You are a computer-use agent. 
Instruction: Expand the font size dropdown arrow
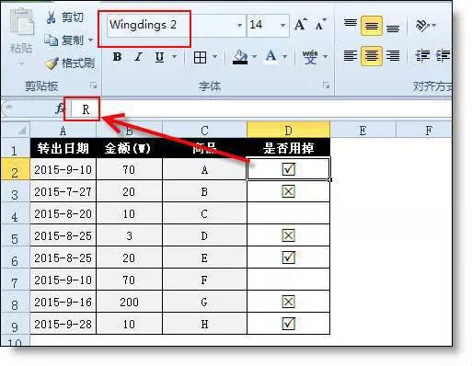click(282, 25)
